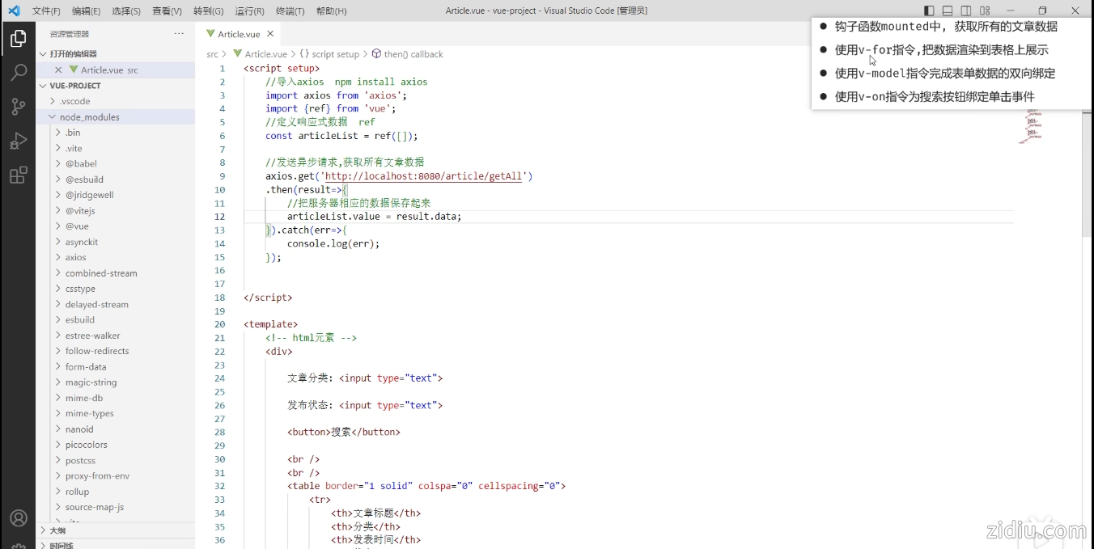Image resolution: width=1094 pixels, height=549 pixels.
Task: Open the Accounts icon in activity bar
Action: coord(18,518)
